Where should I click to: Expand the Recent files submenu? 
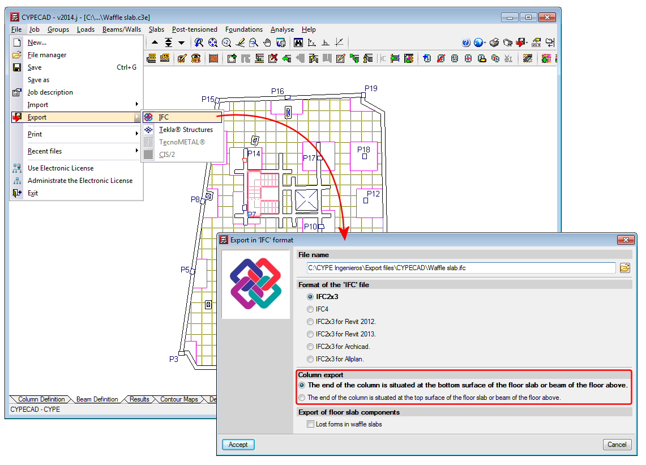point(76,151)
